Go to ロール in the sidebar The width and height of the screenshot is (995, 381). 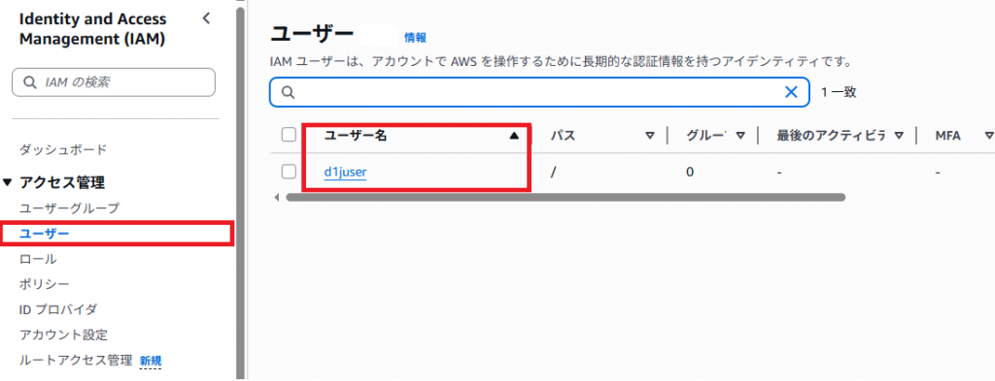click(x=38, y=259)
